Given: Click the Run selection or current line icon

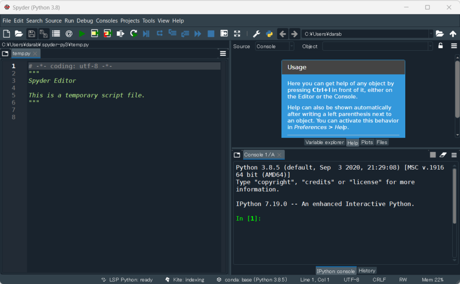Looking at the screenshot, I should [120, 34].
